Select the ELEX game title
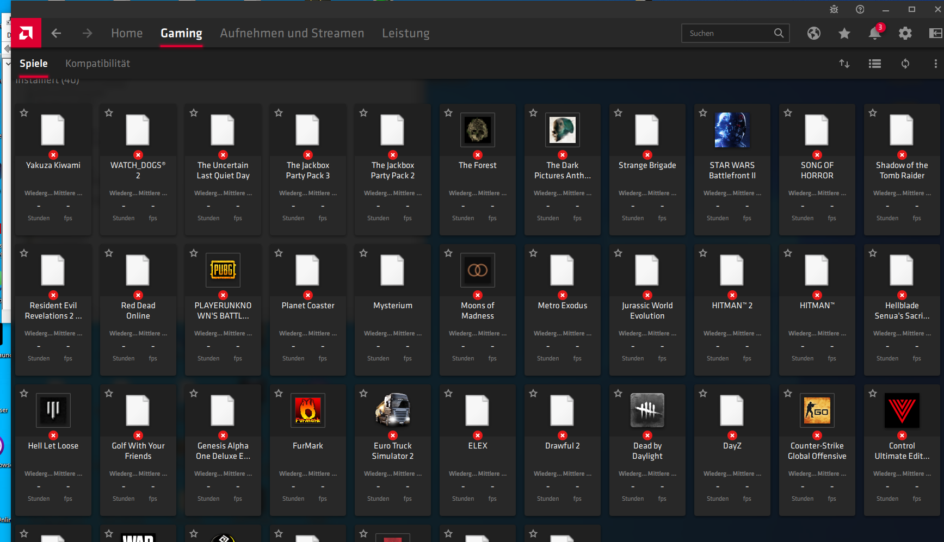The height and width of the screenshot is (542, 944). [x=478, y=446]
